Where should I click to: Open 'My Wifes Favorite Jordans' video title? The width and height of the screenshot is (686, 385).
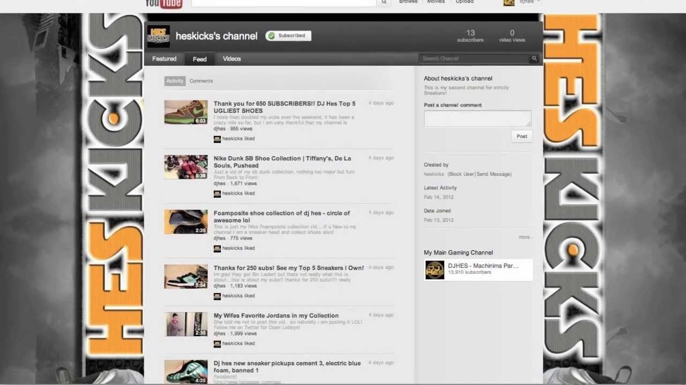point(276,315)
